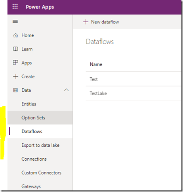The width and height of the screenshot is (183, 192).
Task: Click the Apps grid icon
Action: [15, 63]
